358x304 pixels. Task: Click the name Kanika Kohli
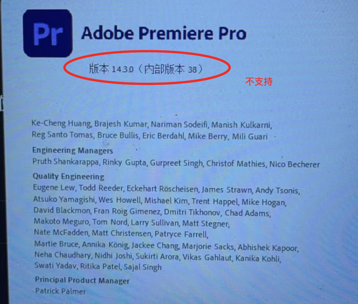(x=258, y=258)
